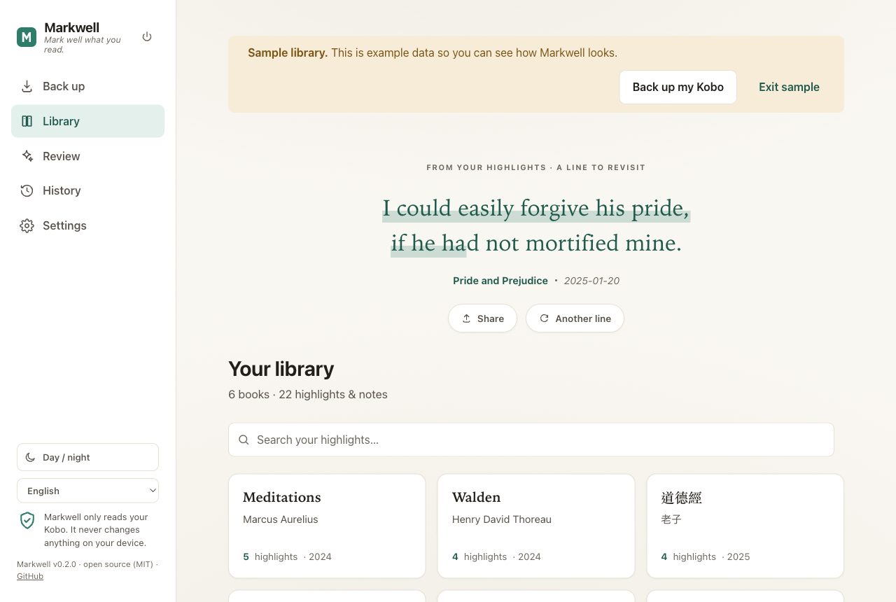Open the Settings page
Viewport: 896px width, 602px height.
pos(87,225)
